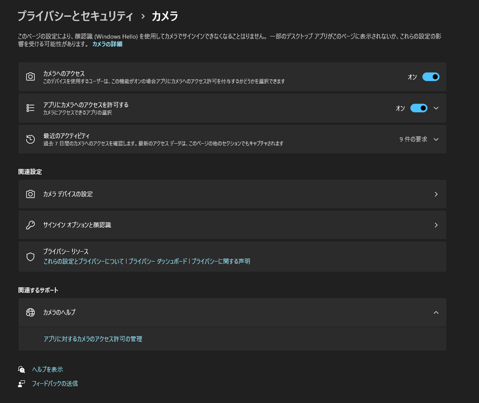This screenshot has height=403, width=479.
Task: Click the プライバシー リソース title
Action: pyautogui.click(x=66, y=252)
